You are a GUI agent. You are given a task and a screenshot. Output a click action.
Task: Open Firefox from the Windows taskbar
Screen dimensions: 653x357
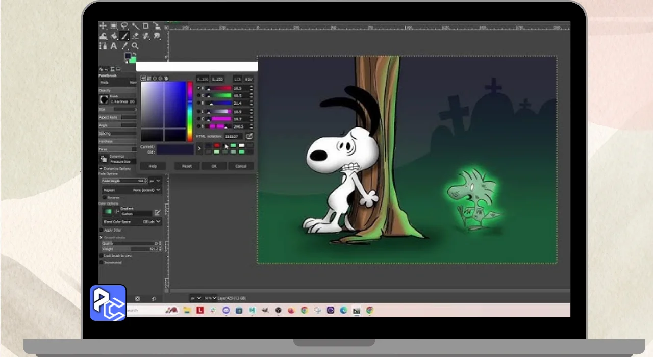(x=291, y=310)
